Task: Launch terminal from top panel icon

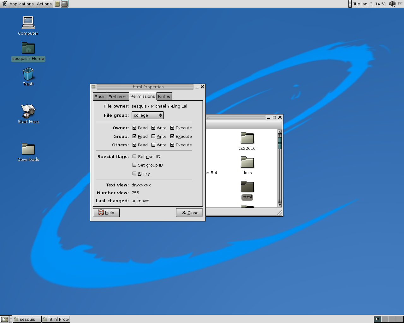Action: [65, 4]
